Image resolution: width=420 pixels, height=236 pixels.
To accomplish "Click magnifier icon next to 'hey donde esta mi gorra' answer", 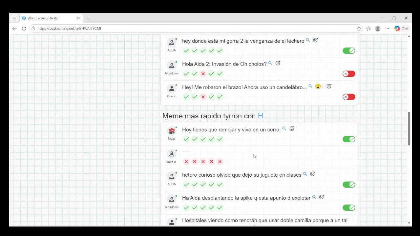I will point(308,40).
